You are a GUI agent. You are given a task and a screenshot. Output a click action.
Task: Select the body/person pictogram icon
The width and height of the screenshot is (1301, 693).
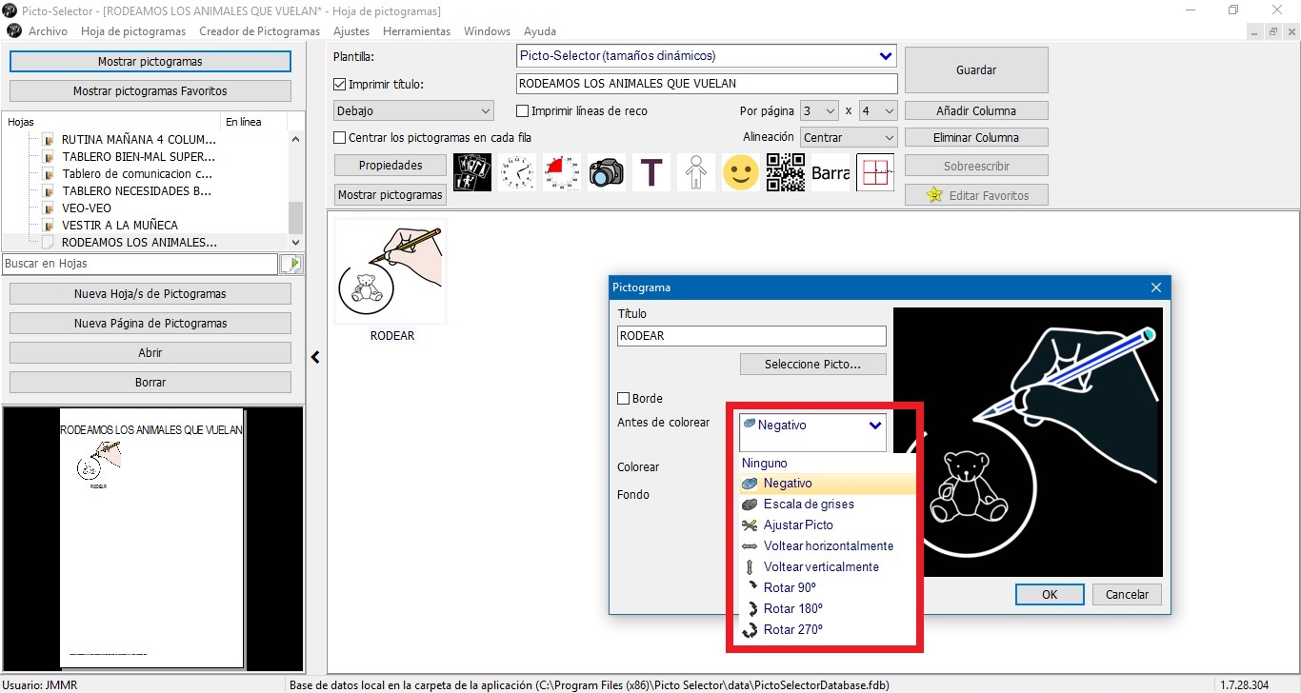(x=695, y=172)
